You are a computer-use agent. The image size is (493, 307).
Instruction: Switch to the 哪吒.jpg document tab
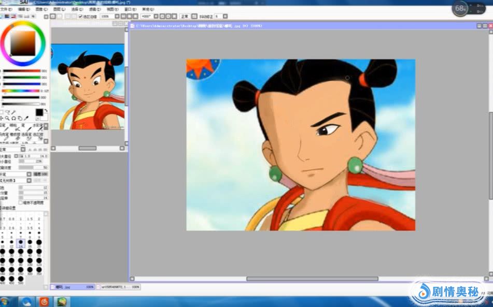coord(67,286)
